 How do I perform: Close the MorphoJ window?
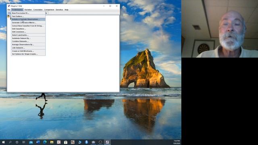point(117,6)
